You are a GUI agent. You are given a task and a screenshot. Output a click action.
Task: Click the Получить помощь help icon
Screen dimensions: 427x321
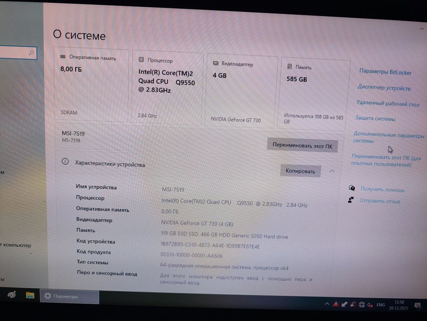[351, 188]
